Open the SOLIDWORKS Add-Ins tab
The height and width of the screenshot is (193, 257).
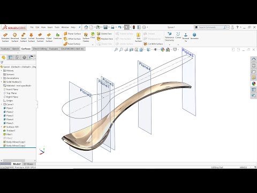coord(72,49)
